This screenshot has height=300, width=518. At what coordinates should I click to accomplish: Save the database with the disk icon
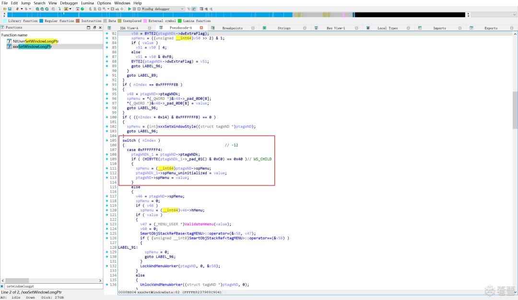(x=10, y=8)
